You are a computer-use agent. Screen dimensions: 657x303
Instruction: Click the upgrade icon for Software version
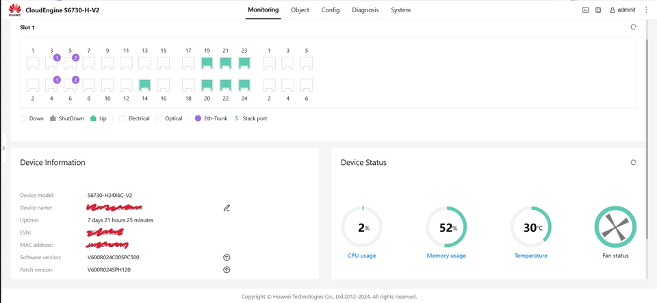point(227,257)
